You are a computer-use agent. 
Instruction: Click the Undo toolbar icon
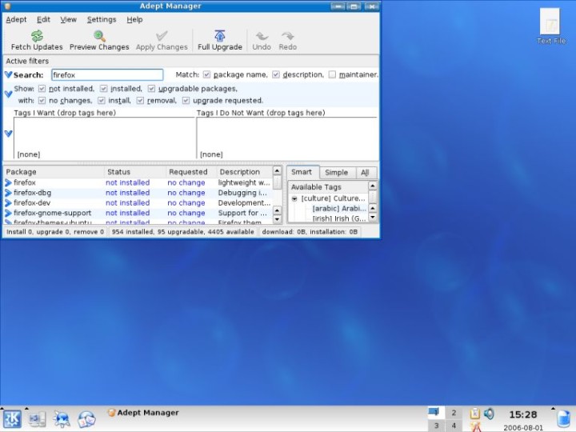pos(262,36)
